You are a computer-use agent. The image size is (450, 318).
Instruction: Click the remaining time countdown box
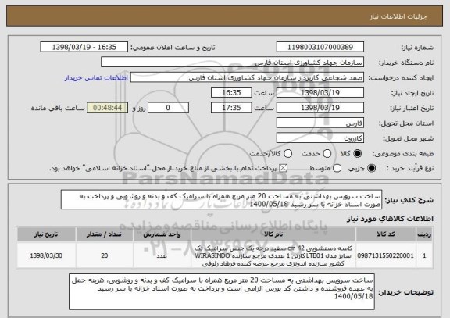[107, 108]
